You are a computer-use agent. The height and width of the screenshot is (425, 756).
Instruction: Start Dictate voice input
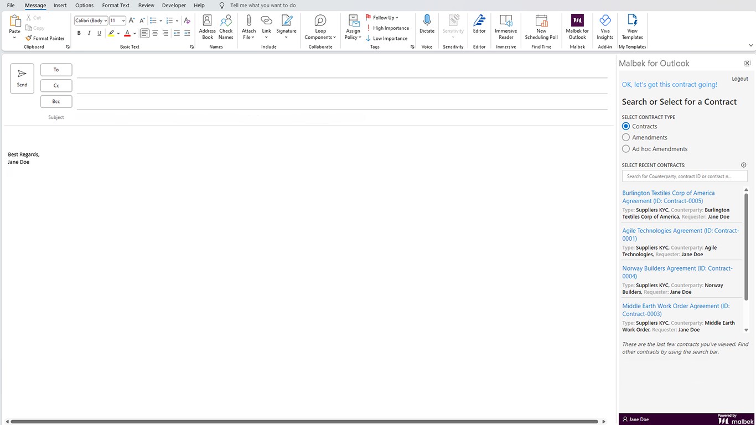(x=427, y=24)
